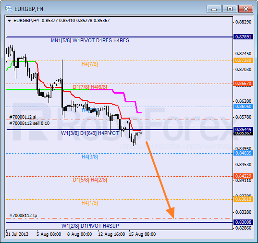
Task: Maximize the EURGBP,H4 chart window
Action: click(230, 9)
